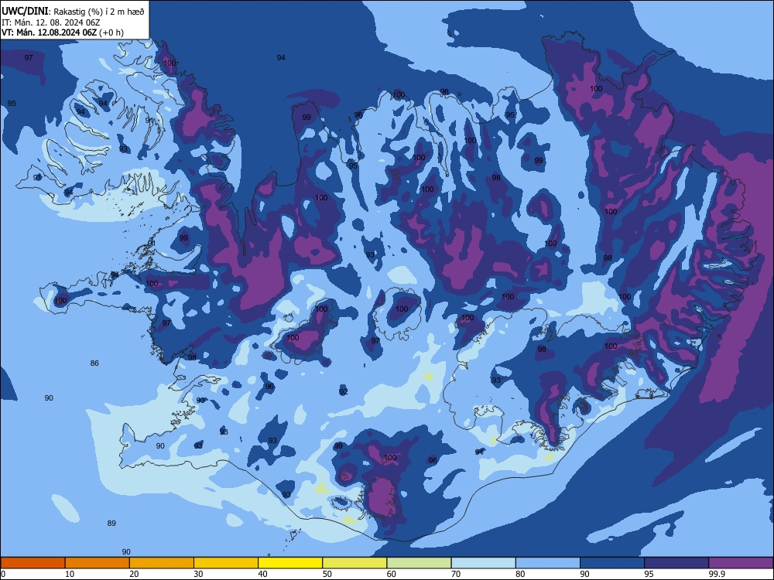Click the pale blue 70–80 legend swatch
The image size is (774, 580).
coord(483,563)
